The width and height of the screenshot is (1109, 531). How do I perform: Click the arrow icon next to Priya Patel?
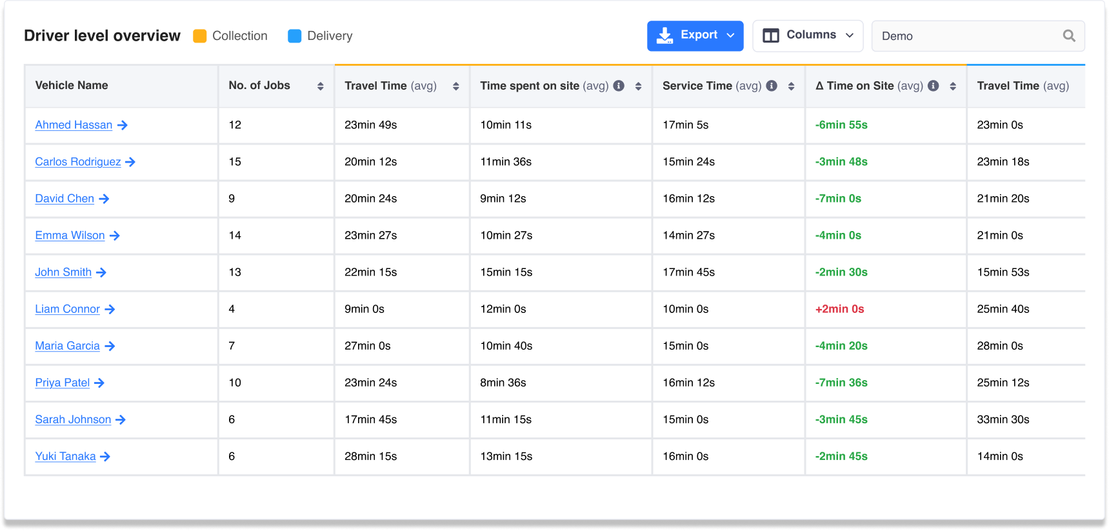click(x=99, y=383)
